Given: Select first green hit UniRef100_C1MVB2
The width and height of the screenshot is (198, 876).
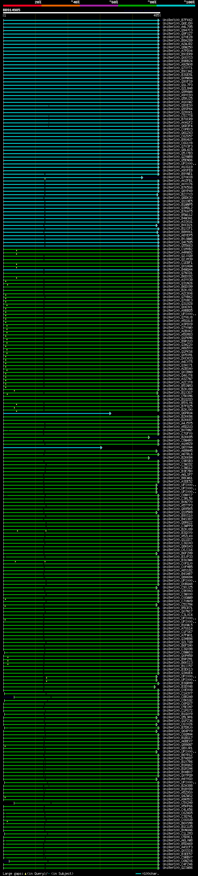Looking at the screenshot, I should point(178,249).
